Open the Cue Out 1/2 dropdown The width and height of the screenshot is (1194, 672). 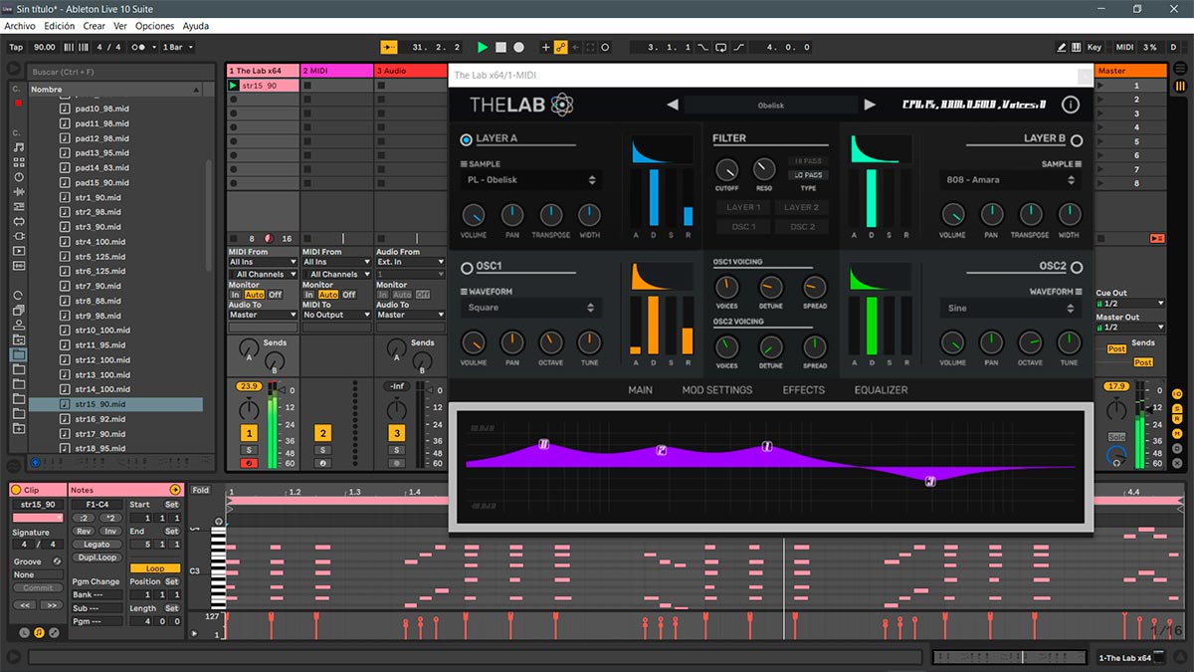tap(1129, 303)
